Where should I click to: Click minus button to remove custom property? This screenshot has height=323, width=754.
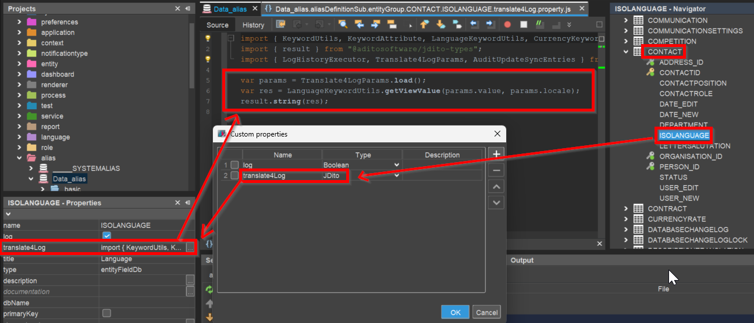click(x=496, y=170)
